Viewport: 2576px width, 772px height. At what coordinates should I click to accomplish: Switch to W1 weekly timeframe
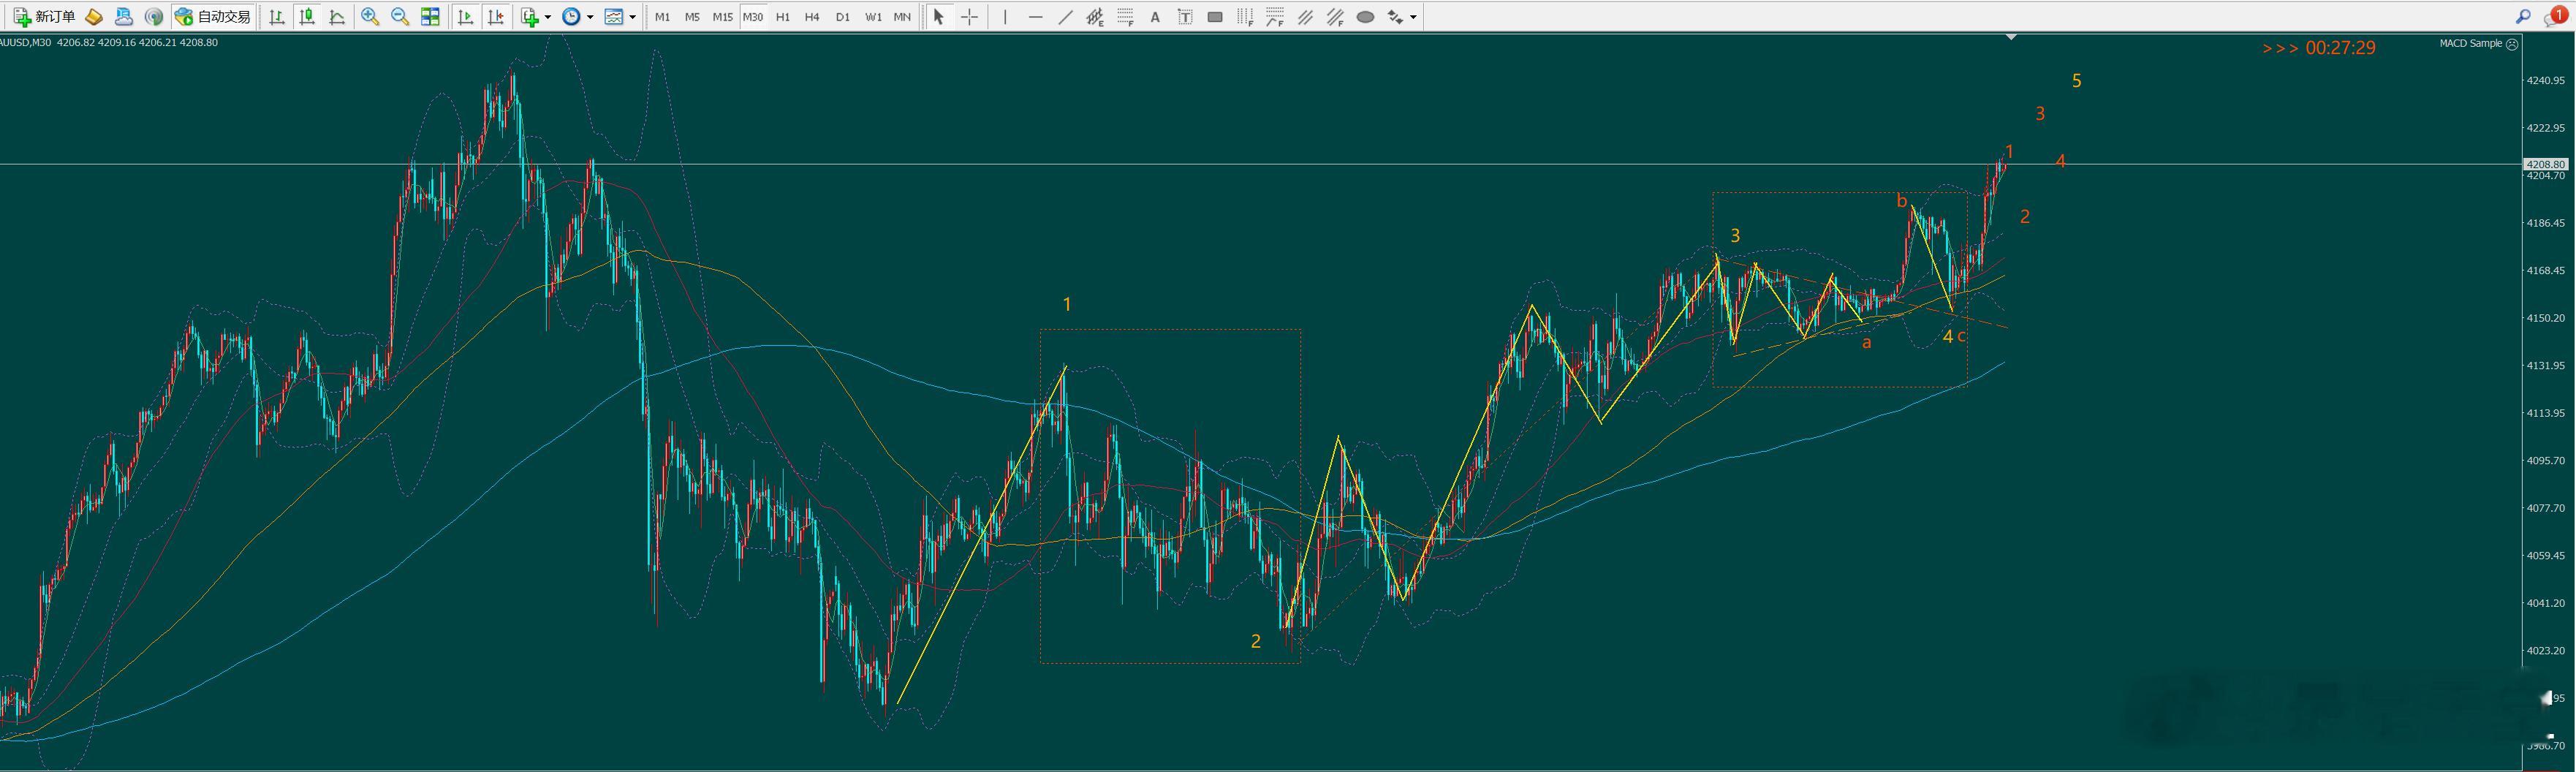[873, 17]
